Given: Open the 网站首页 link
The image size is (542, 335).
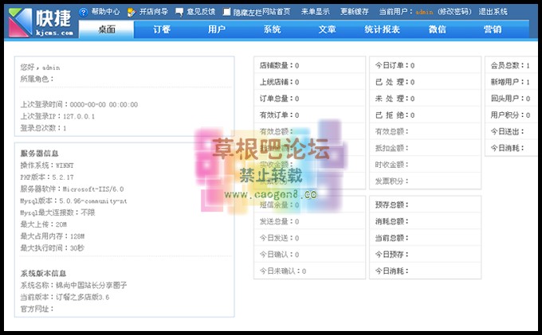Looking at the screenshot, I should [277, 12].
